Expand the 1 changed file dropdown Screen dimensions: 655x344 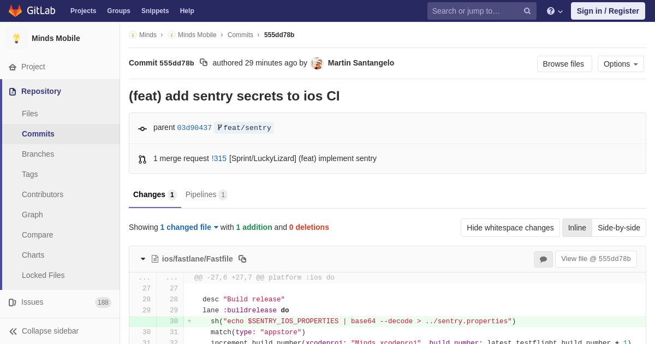tap(189, 227)
